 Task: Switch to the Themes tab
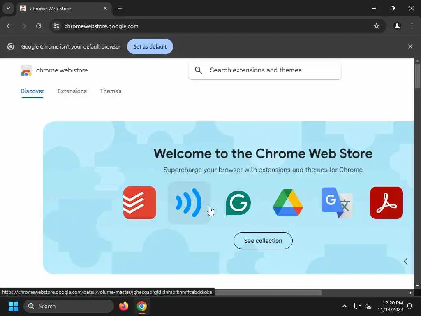click(x=111, y=91)
